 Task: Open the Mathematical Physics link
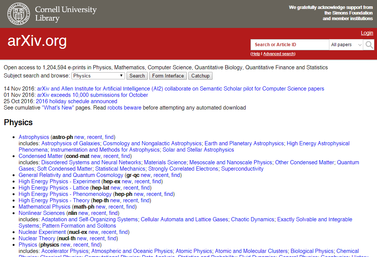pos(45,207)
